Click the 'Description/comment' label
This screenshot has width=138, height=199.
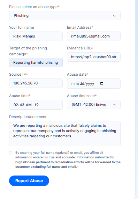coord(28,117)
